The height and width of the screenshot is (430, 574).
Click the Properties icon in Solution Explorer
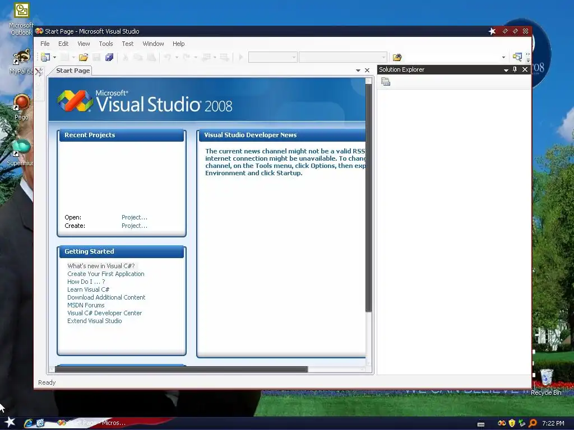[x=386, y=82]
